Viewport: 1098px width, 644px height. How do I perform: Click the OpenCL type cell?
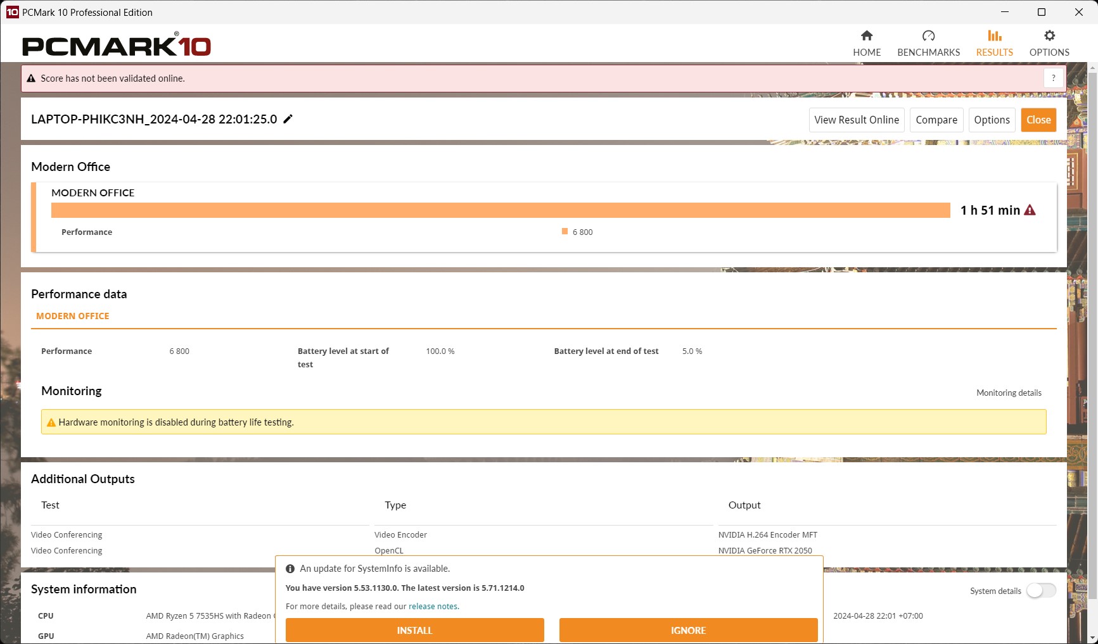(x=389, y=550)
